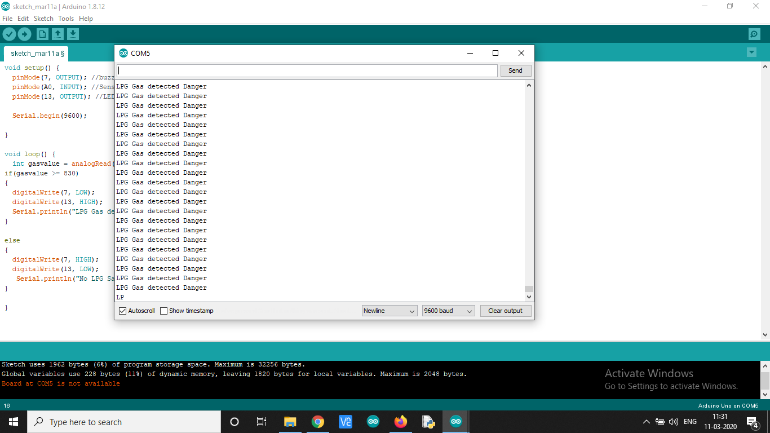Click 'Sketch uses 1962 bytes' console line
The height and width of the screenshot is (433, 770).
(153, 364)
